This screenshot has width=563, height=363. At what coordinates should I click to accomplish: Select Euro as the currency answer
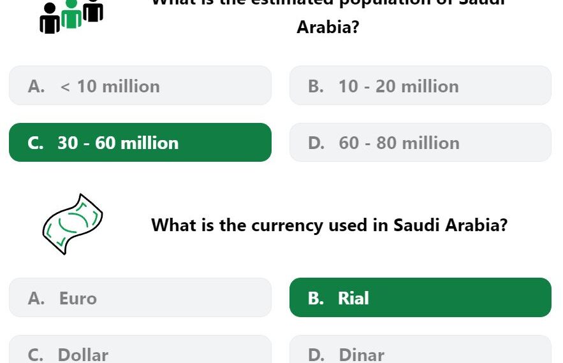(x=140, y=297)
